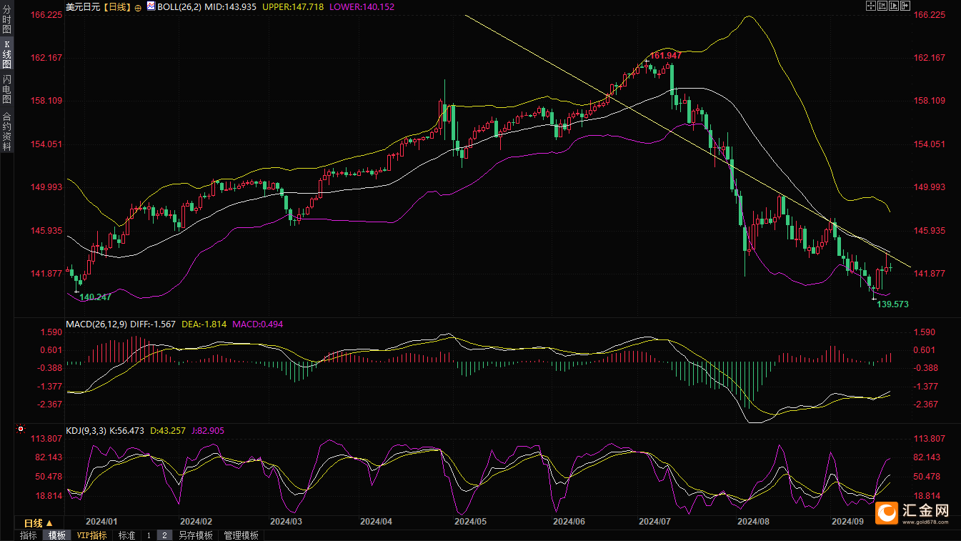Screen dimensions: 961x541
Task: Click the D:43.257 value
Action: tap(168, 431)
